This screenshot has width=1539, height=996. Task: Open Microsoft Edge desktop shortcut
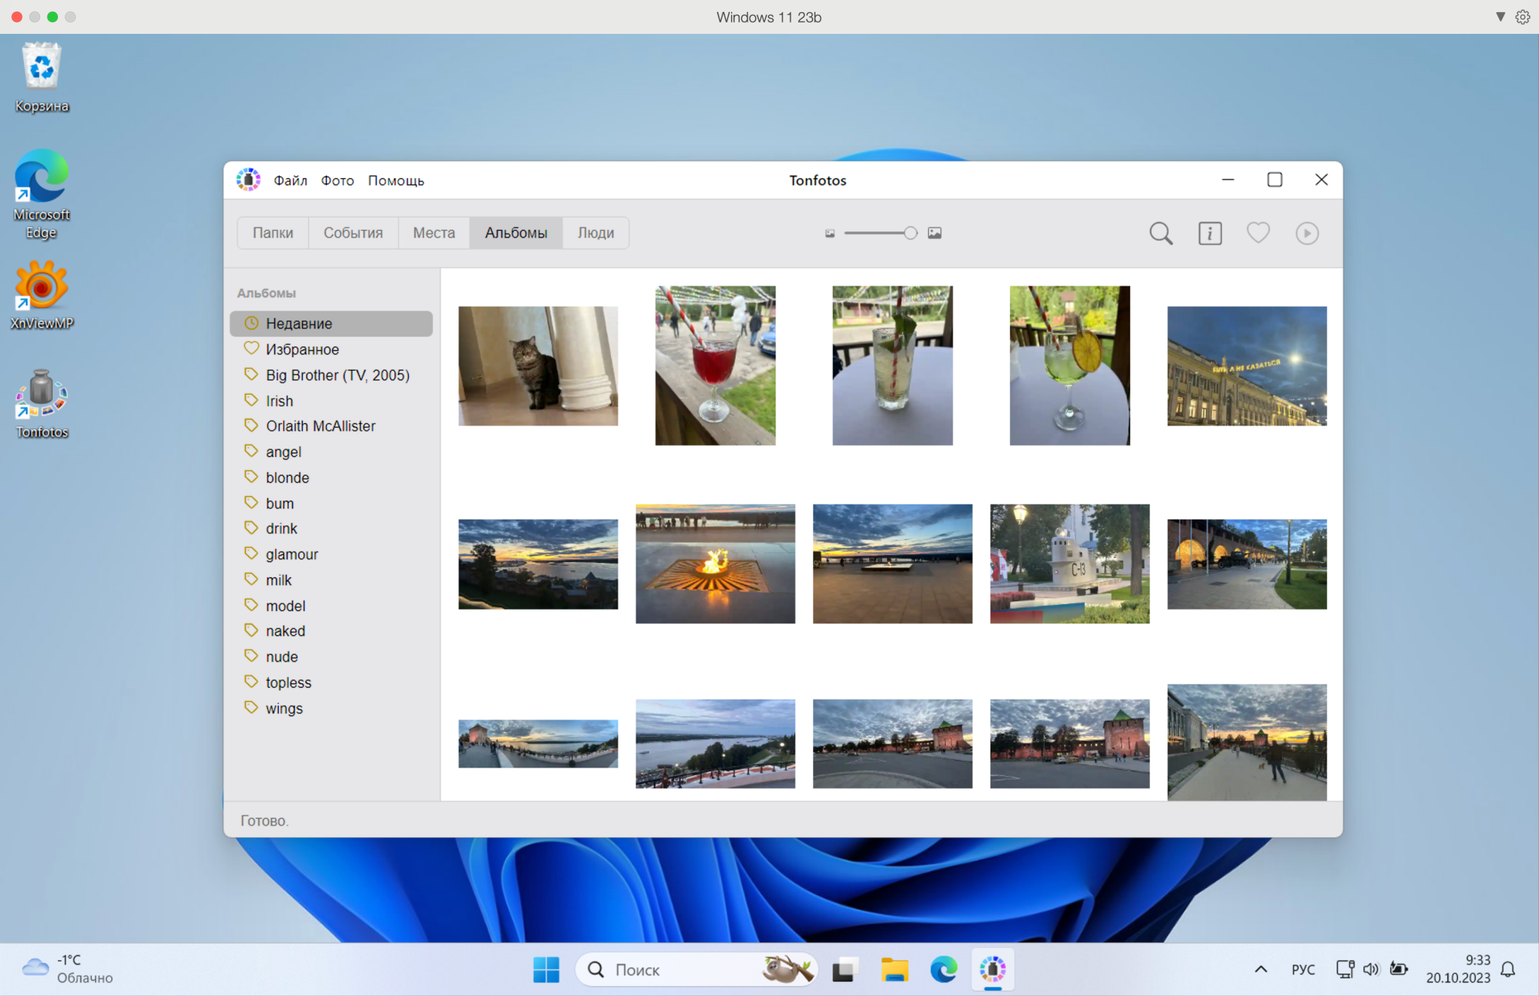(x=41, y=194)
